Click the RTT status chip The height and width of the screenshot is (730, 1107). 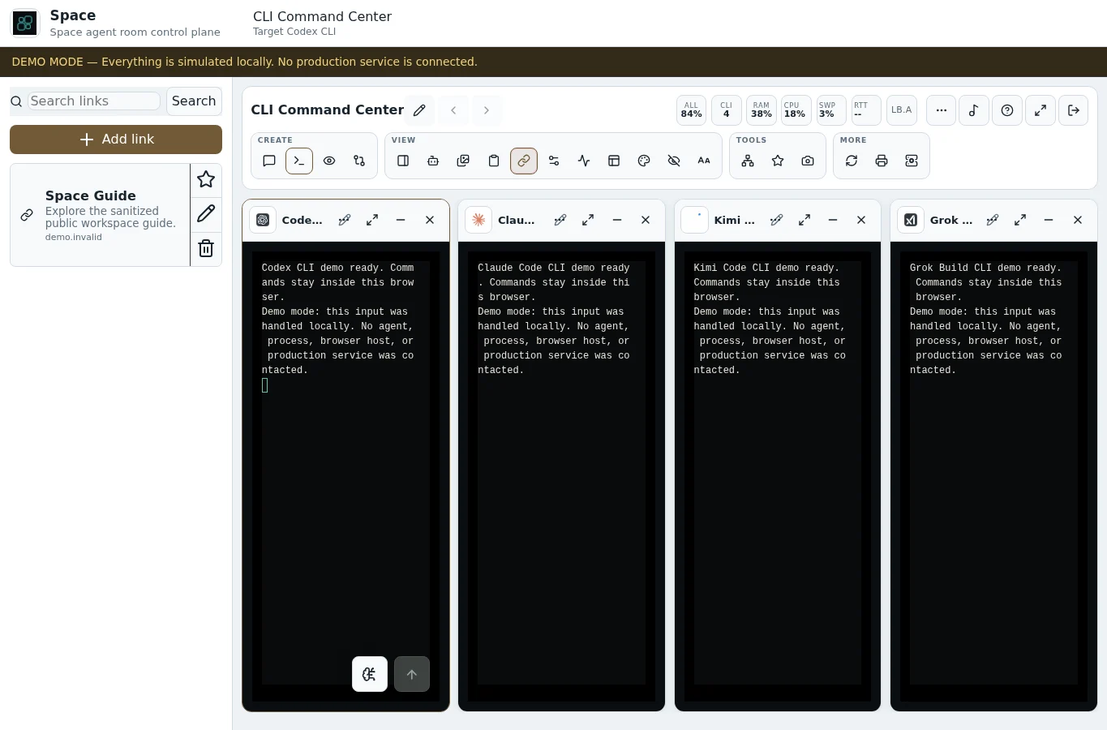tap(866, 110)
